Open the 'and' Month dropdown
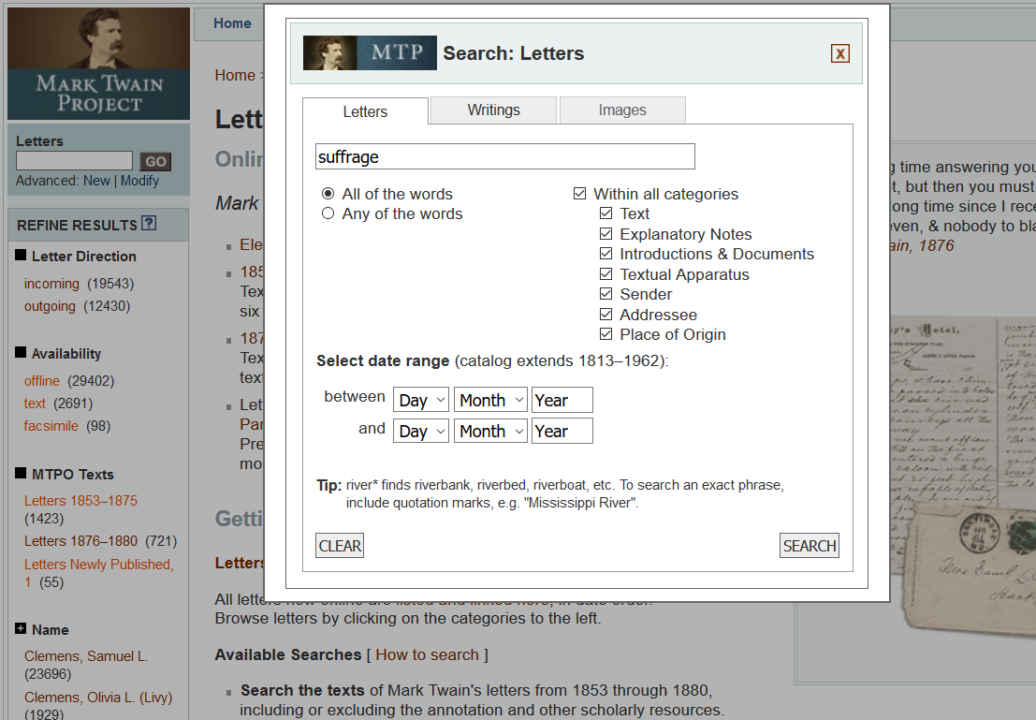Screen dimensions: 1036x720 pos(490,431)
